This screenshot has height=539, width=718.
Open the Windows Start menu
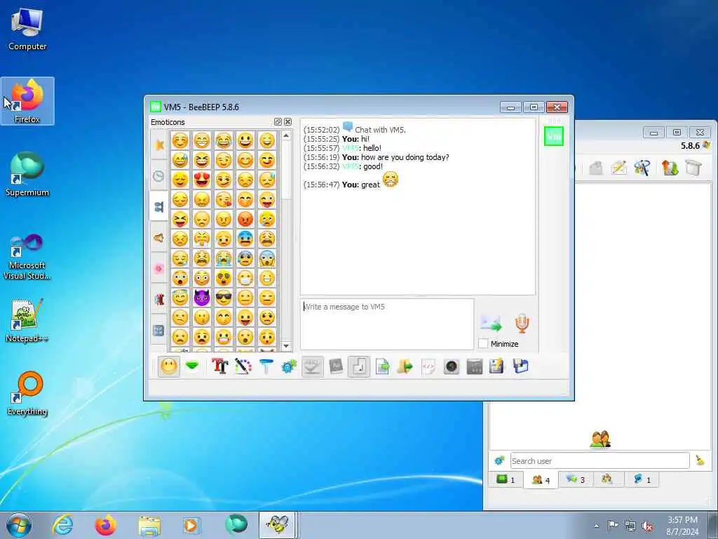tap(19, 525)
